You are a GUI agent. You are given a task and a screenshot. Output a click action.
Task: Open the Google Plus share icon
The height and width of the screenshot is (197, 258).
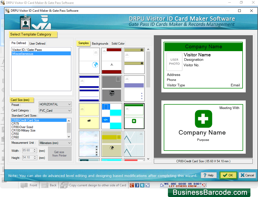[132, 185]
